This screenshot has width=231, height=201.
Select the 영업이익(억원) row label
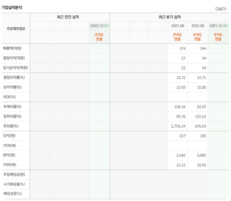(x=14, y=58)
